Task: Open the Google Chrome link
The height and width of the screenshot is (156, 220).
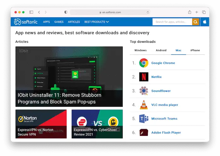Action: [x=163, y=63]
